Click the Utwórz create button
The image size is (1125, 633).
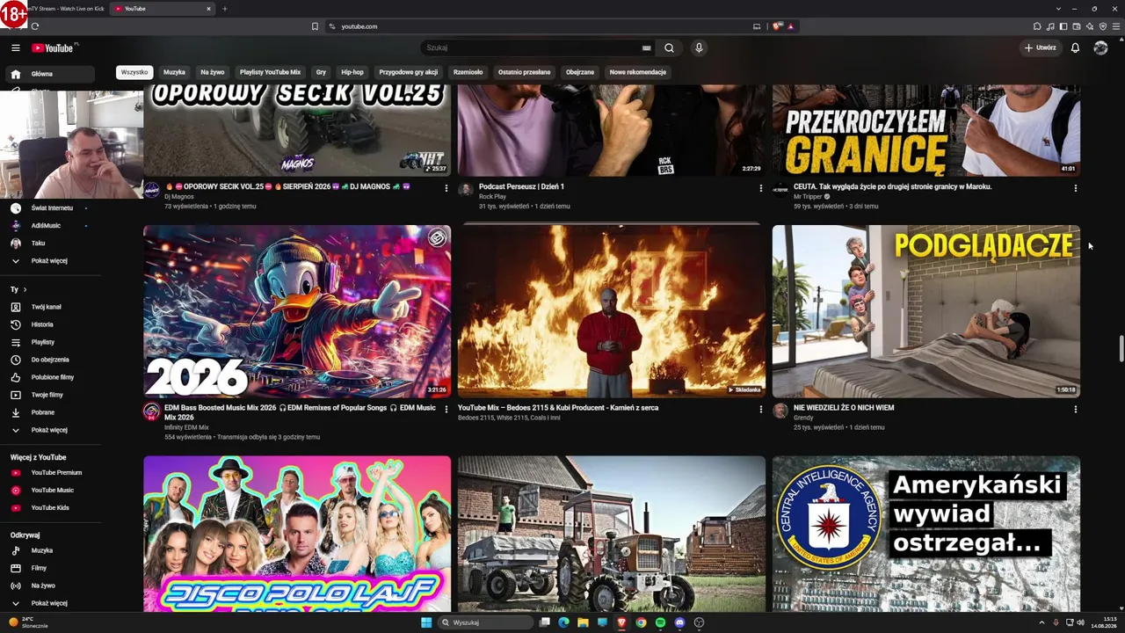[x=1040, y=47]
